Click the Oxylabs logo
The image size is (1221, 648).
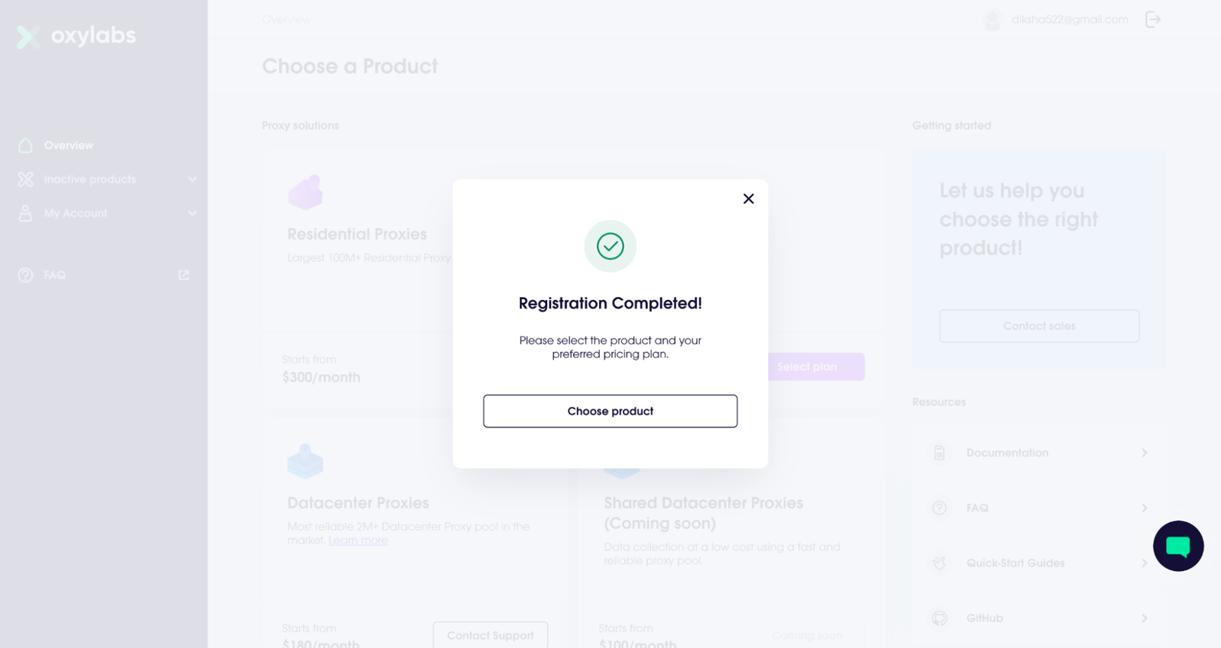[76, 36]
